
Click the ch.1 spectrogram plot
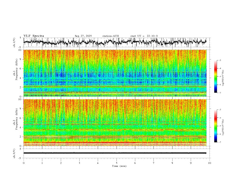pos(115,73)
